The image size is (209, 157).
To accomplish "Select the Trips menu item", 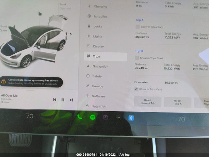I will (x=105, y=57).
